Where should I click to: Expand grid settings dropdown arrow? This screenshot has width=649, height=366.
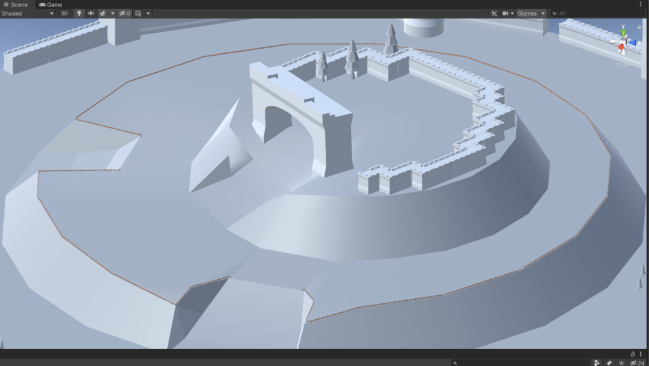tap(148, 13)
